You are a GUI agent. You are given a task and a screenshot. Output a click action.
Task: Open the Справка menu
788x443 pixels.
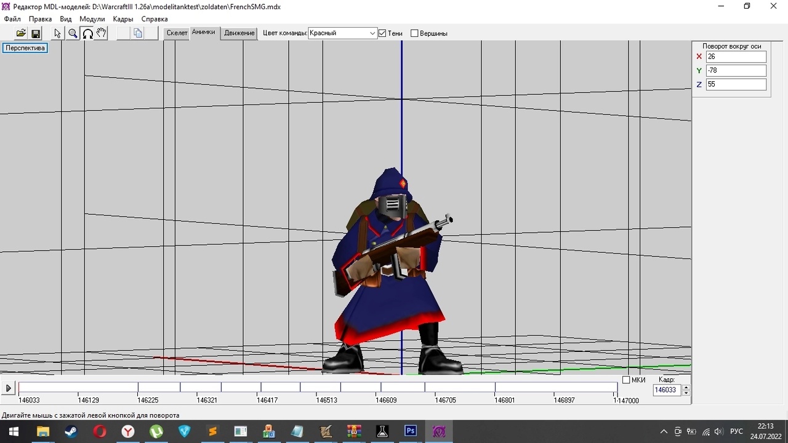coord(155,19)
